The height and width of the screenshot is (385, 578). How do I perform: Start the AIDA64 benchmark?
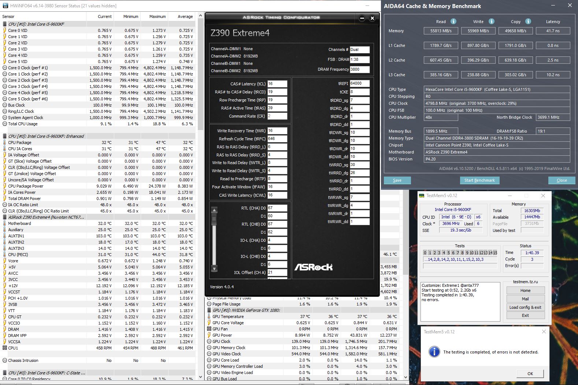(x=479, y=180)
